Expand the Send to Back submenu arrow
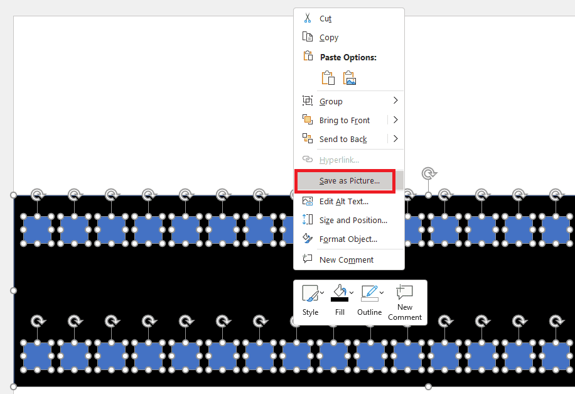 [395, 138]
